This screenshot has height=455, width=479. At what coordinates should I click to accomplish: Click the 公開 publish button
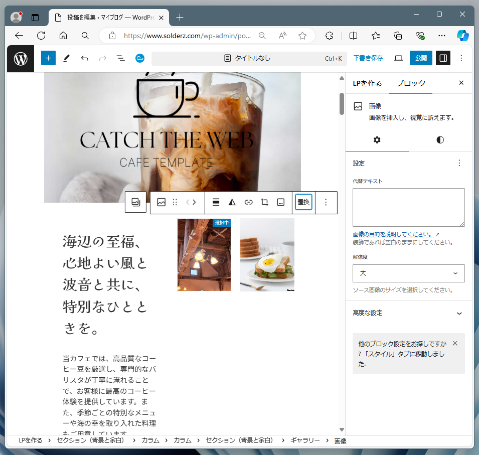(421, 58)
